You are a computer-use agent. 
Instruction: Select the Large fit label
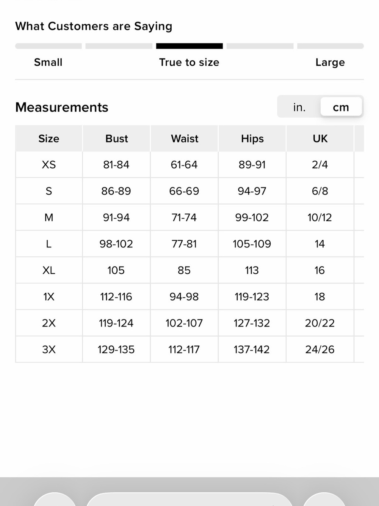point(330,62)
